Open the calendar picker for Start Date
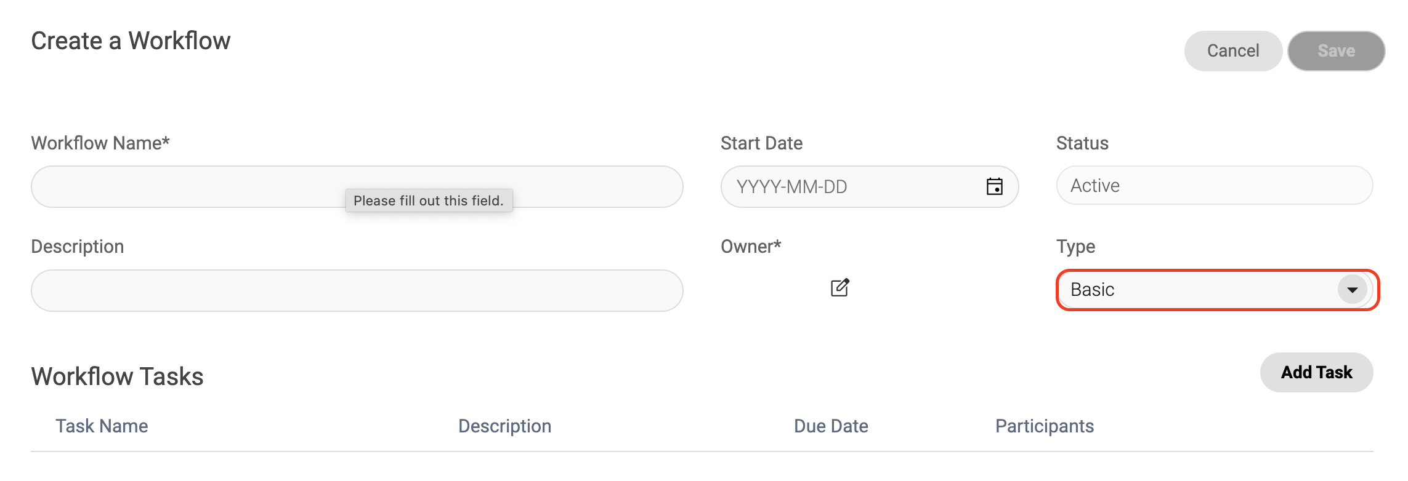This screenshot has height=481, width=1408. pyautogui.click(x=994, y=186)
